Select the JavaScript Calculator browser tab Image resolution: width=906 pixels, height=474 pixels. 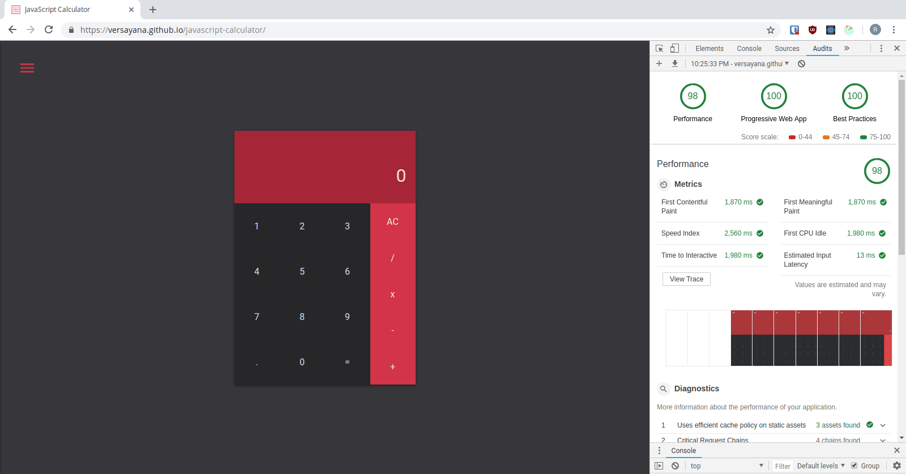pyautogui.click(x=72, y=10)
